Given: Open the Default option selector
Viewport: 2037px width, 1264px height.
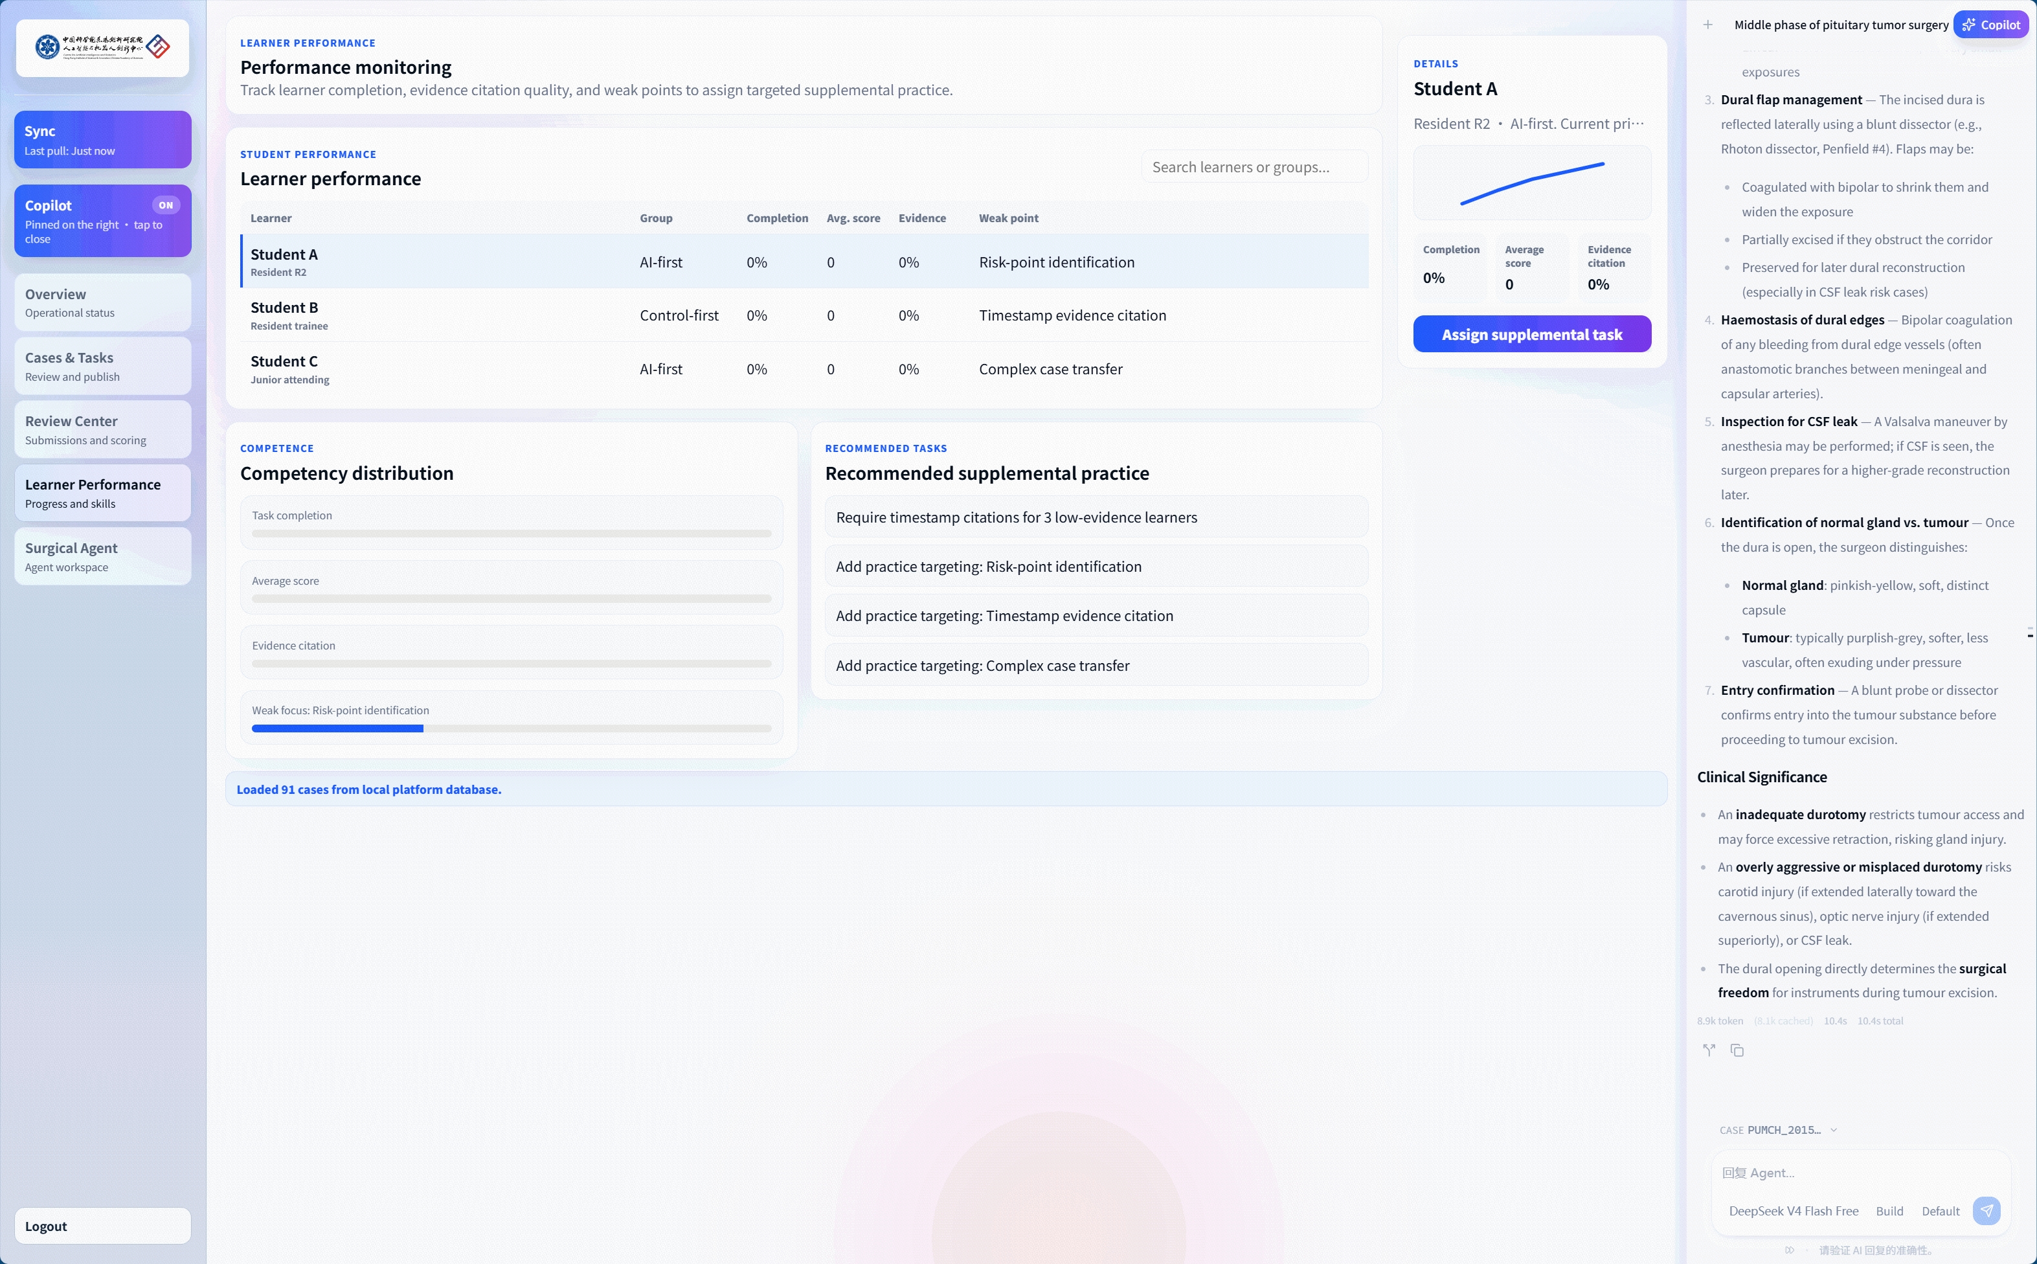Looking at the screenshot, I should pos(1940,1210).
